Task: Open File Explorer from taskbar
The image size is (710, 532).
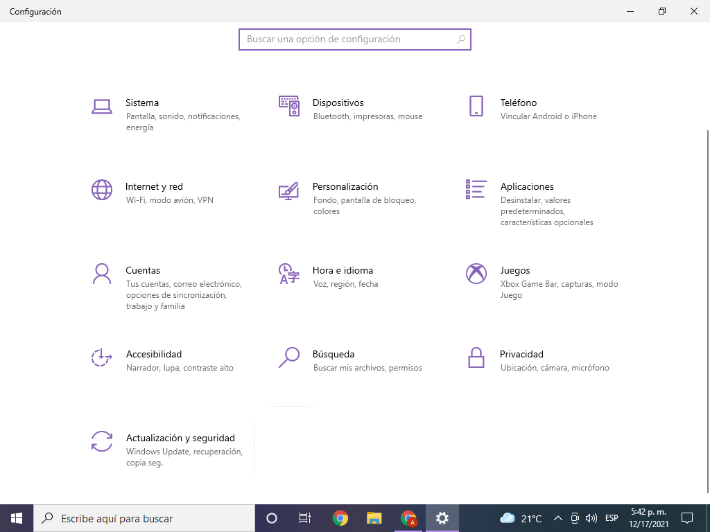Action: [x=374, y=518]
